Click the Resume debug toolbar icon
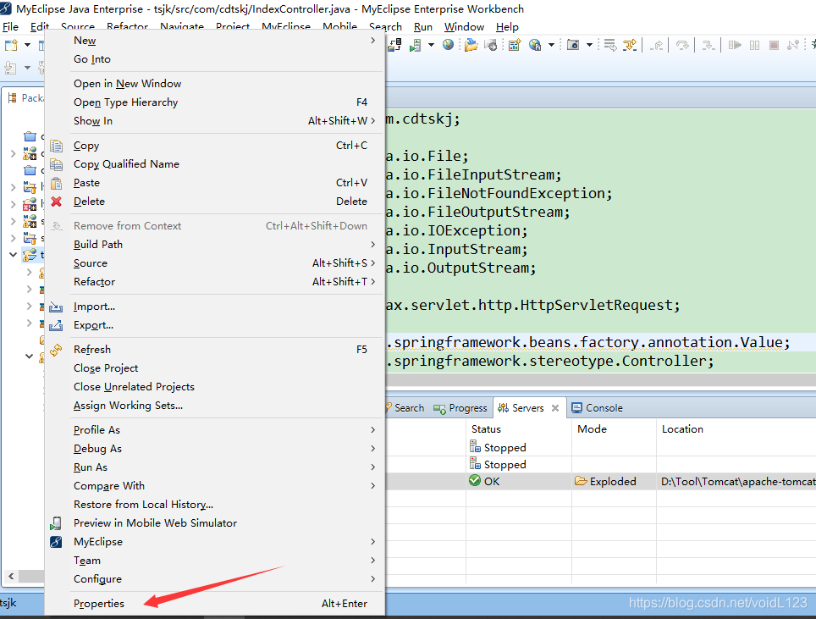Image resolution: width=816 pixels, height=619 pixels. click(735, 45)
